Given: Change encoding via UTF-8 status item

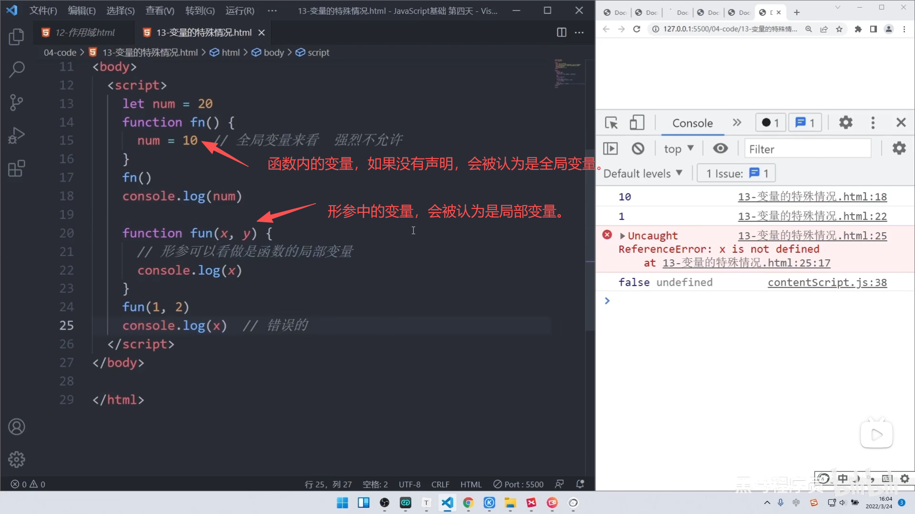Looking at the screenshot, I should [x=409, y=484].
